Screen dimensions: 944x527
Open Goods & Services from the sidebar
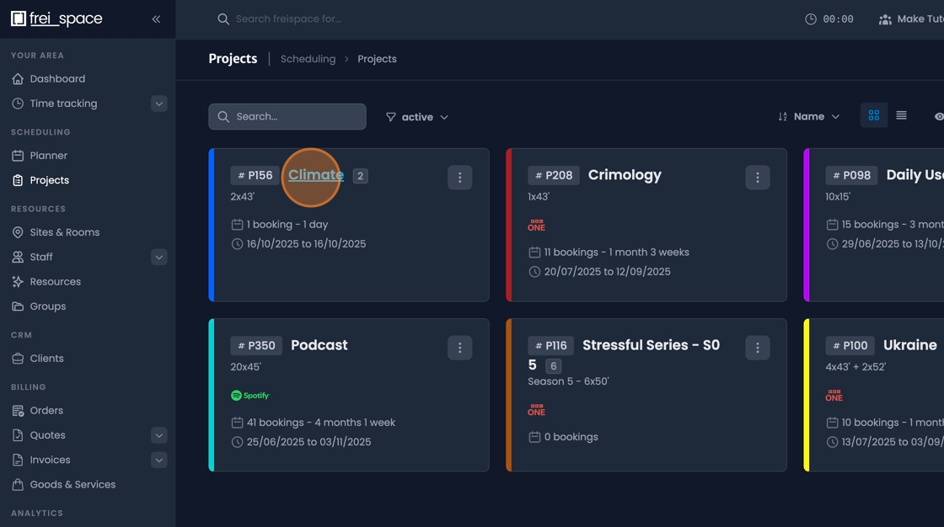tap(72, 484)
